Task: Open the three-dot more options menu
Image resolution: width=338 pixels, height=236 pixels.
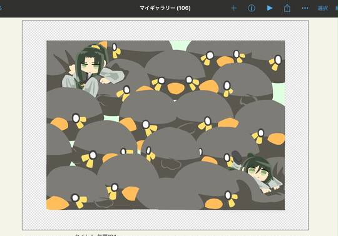Action: (305, 8)
